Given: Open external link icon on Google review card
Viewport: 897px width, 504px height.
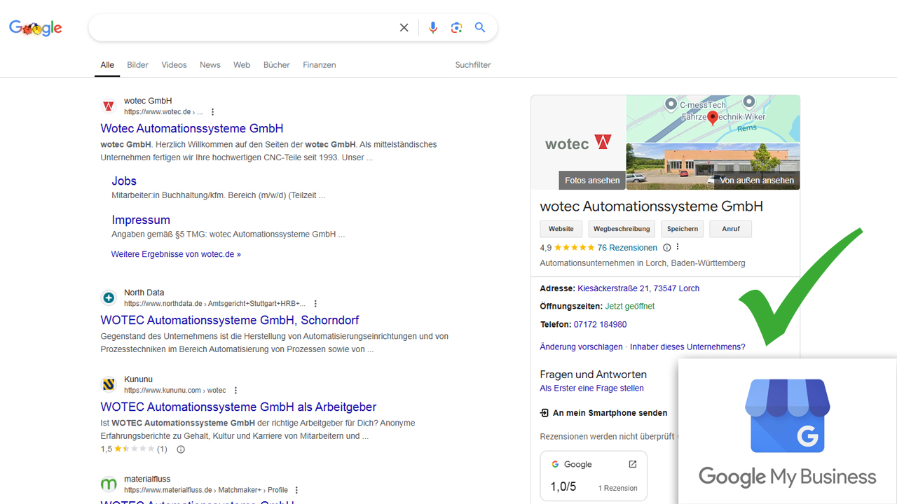Looking at the screenshot, I should point(632,464).
